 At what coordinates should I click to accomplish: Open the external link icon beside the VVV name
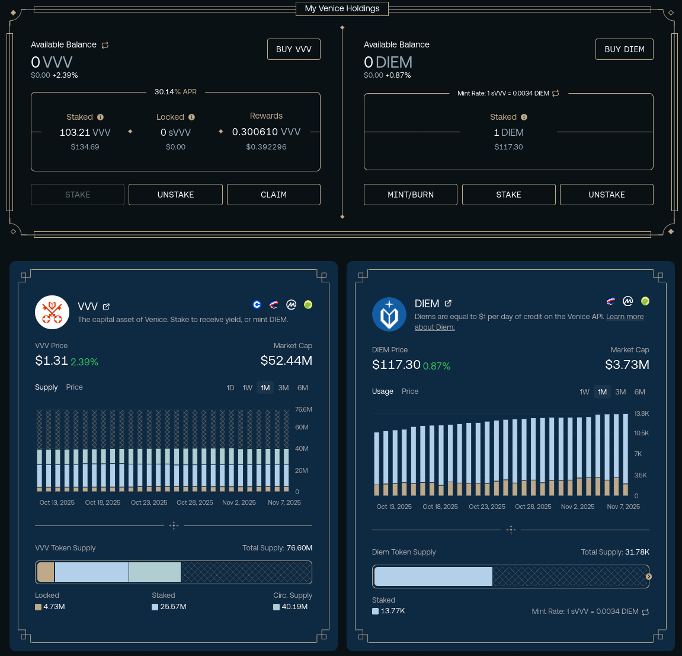[106, 307]
